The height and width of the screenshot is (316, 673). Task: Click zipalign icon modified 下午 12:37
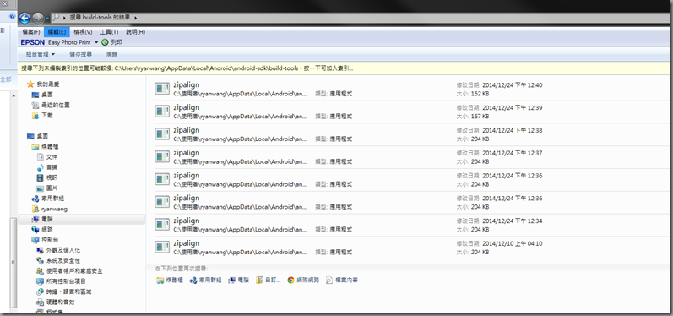pos(162,156)
